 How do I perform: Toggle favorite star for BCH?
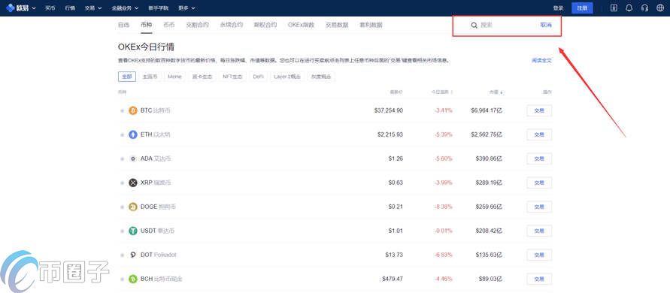[x=123, y=279]
